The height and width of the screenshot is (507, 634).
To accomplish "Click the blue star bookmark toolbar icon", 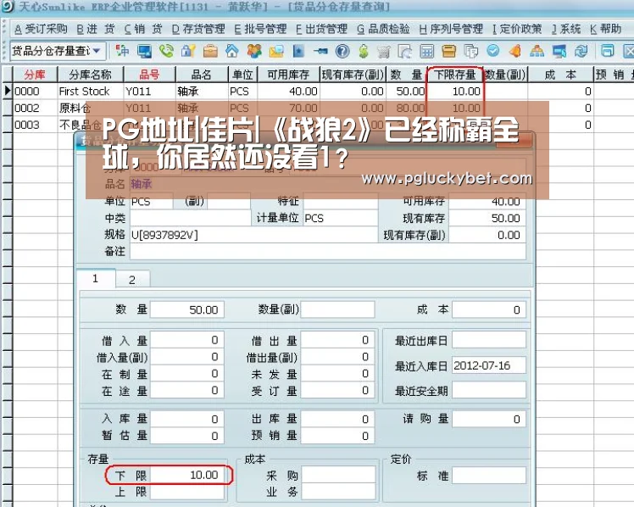I will coord(298,51).
